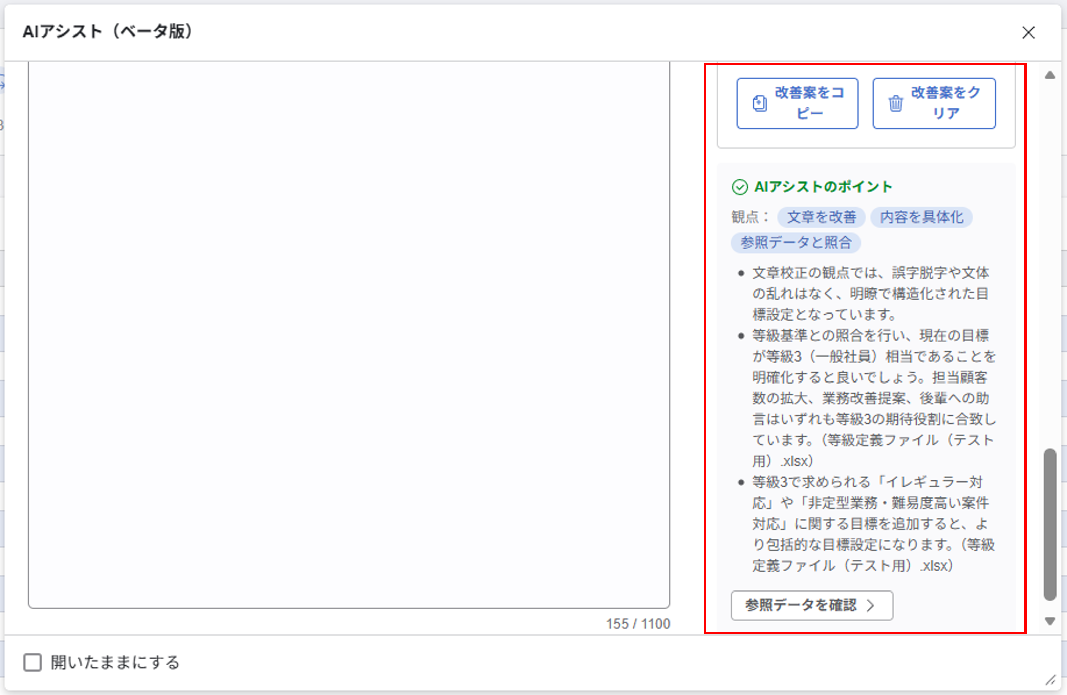Click the copy icon in 改善案をコピー button
Viewport: 1067px width, 695px height.
(x=759, y=103)
